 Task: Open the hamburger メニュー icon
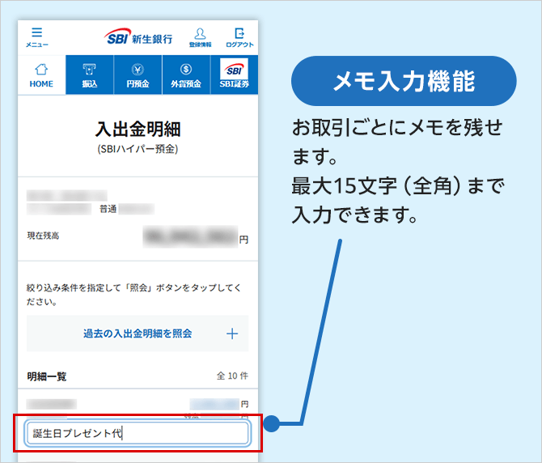[37, 37]
